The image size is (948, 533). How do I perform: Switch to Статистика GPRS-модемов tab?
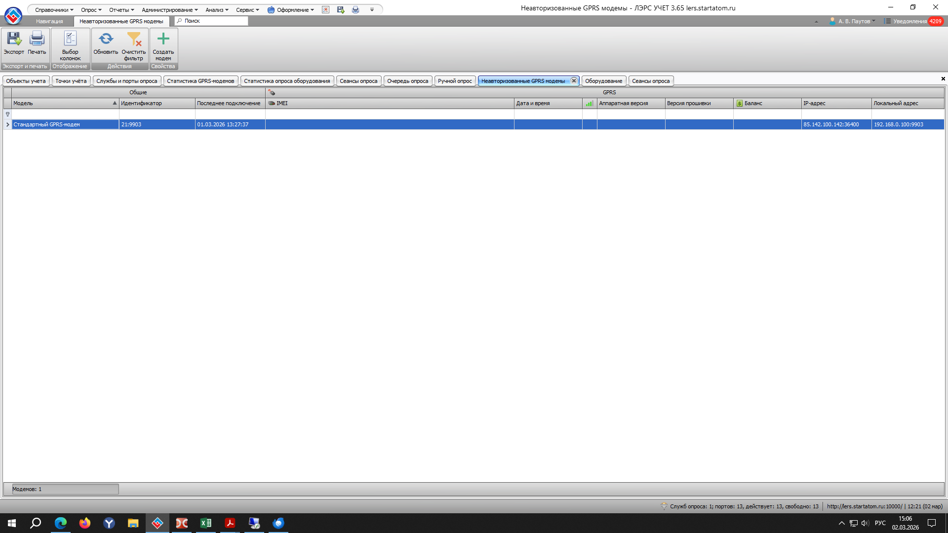click(200, 81)
